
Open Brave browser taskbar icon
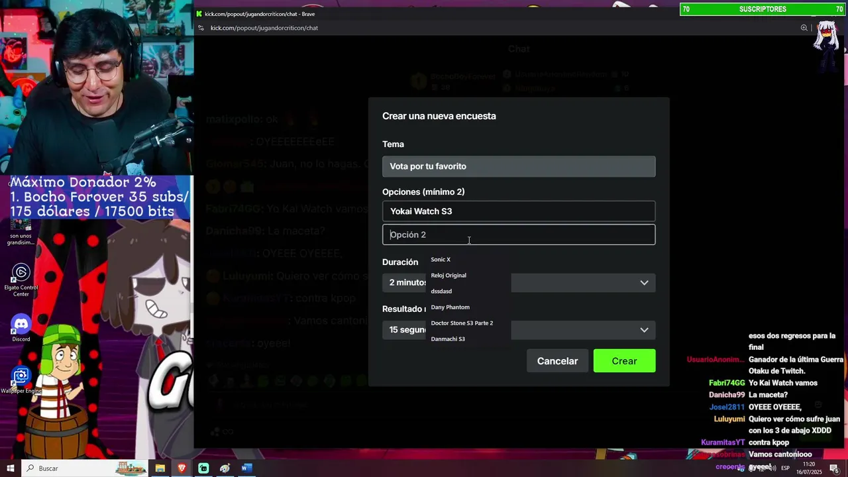pos(182,468)
